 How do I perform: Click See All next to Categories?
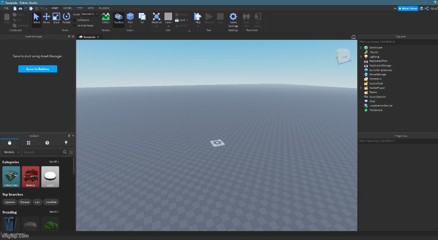click(x=54, y=162)
